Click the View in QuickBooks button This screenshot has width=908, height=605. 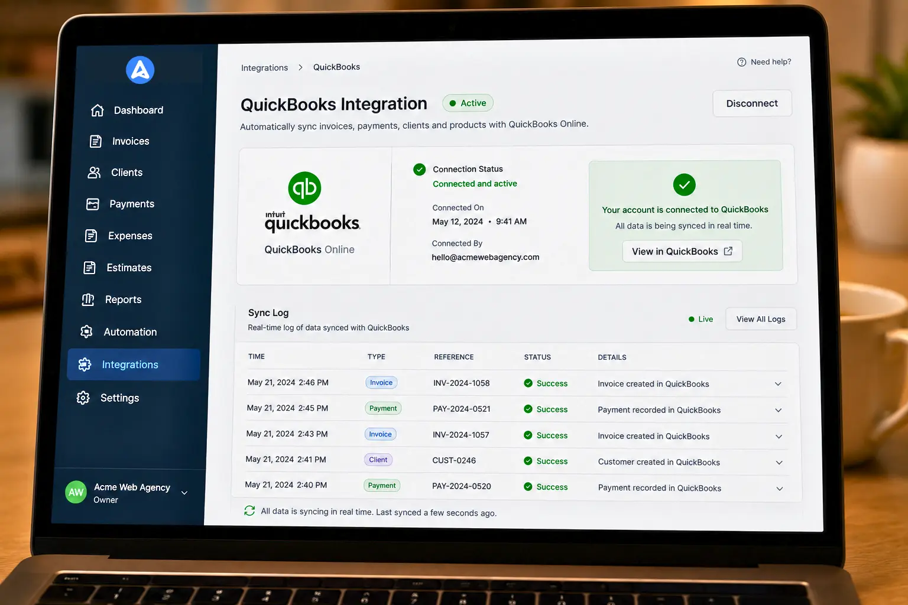(x=682, y=251)
